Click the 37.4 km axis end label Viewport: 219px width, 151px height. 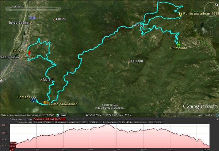(x=205, y=150)
